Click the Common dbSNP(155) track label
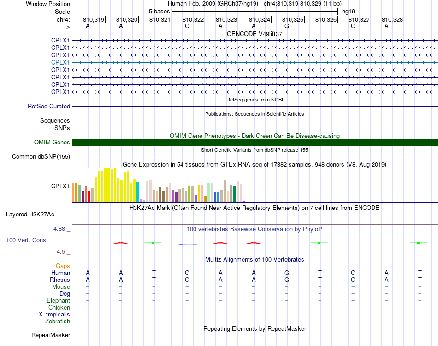 pyautogui.click(x=41, y=156)
